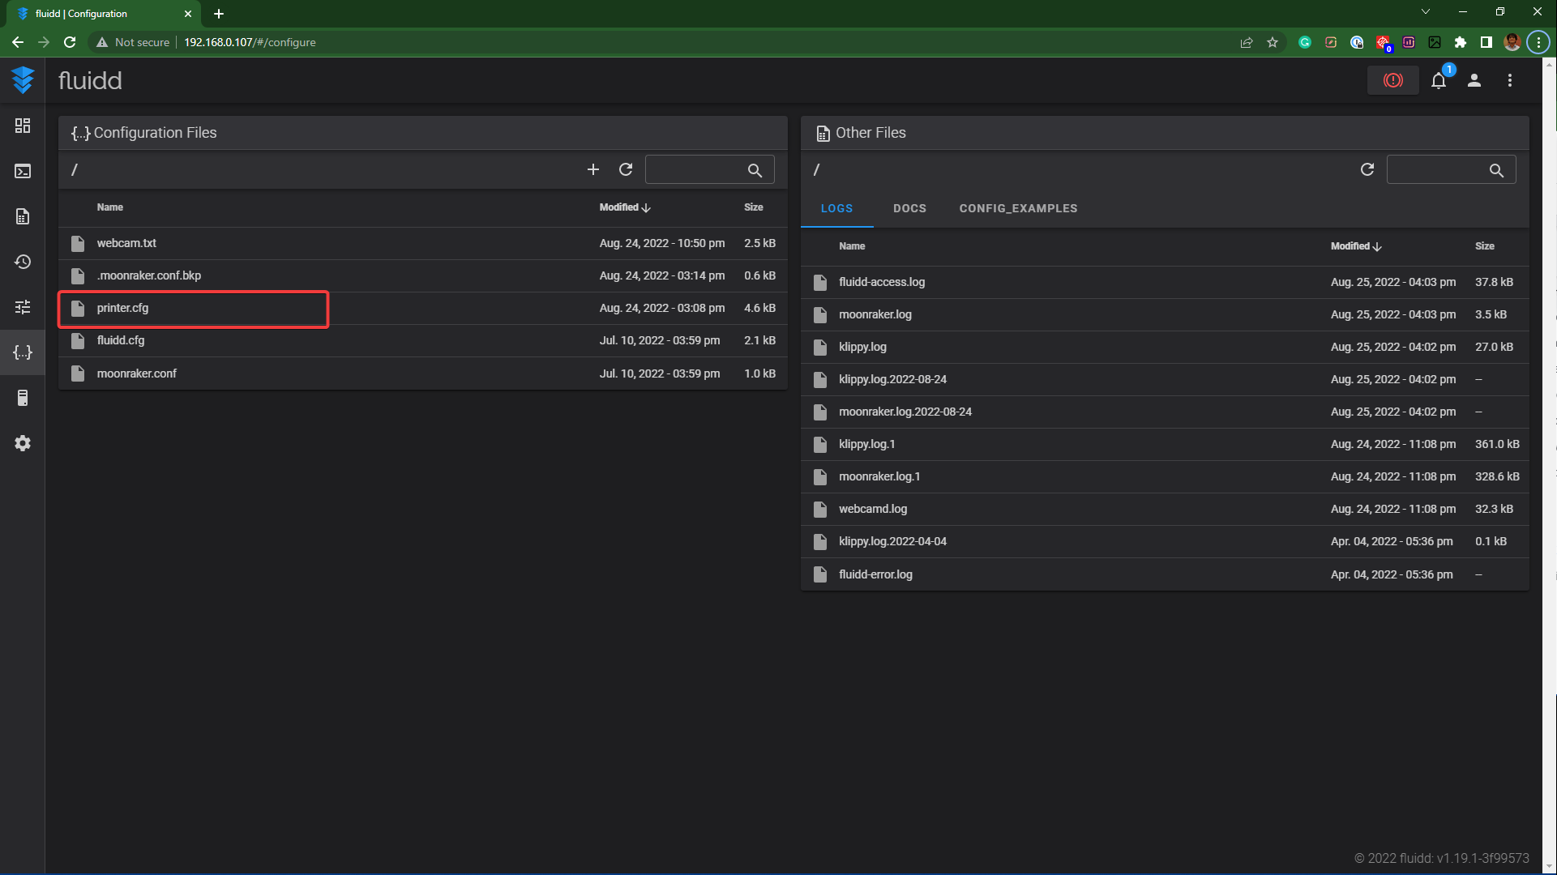Open the Chrome profile avatar

1512,42
